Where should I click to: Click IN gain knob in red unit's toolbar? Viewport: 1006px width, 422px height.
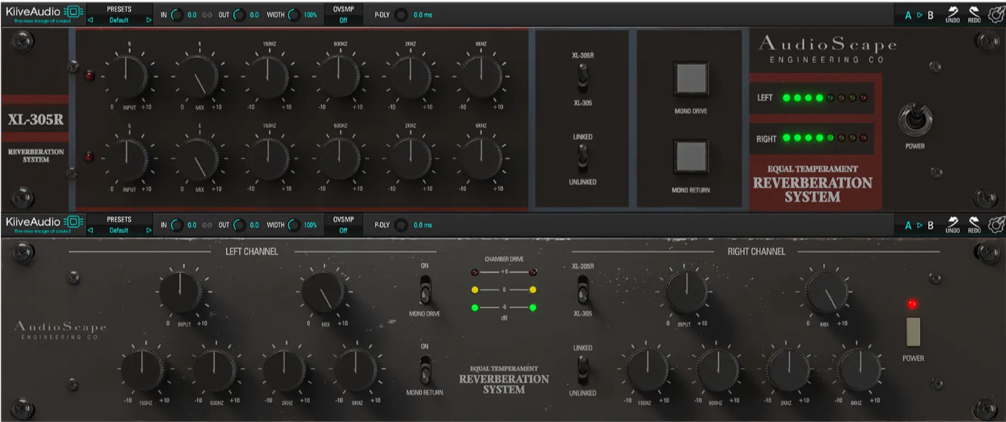click(x=177, y=15)
